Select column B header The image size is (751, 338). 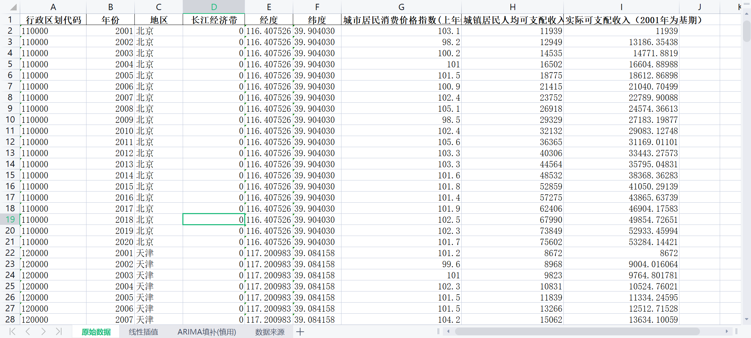[x=110, y=7]
